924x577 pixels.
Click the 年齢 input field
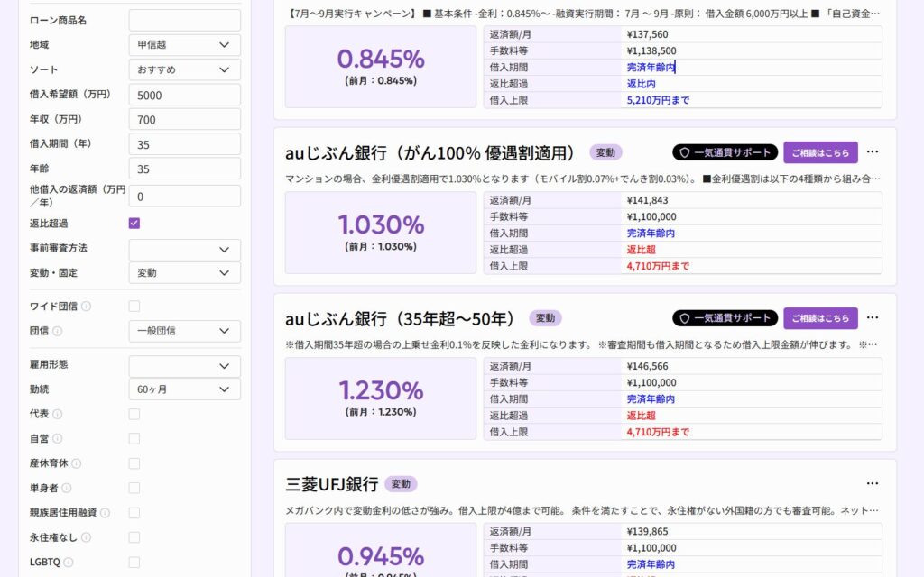(x=184, y=169)
